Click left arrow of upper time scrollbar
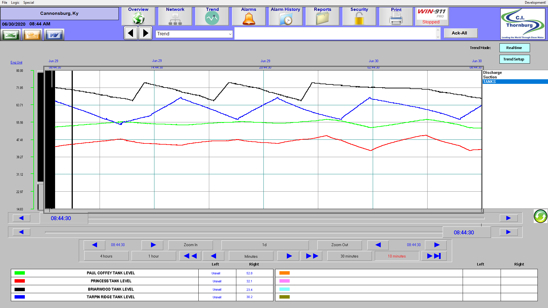The width and height of the screenshot is (548, 308). coord(21,218)
